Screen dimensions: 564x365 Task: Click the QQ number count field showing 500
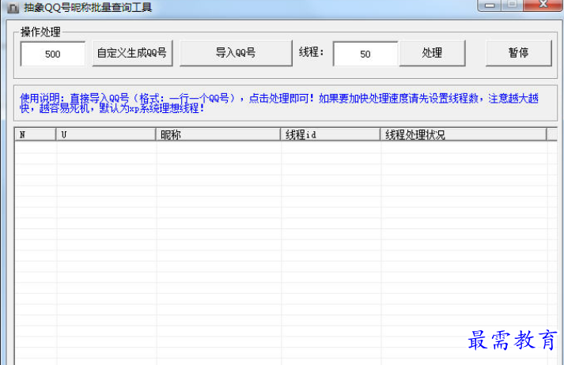(53, 54)
